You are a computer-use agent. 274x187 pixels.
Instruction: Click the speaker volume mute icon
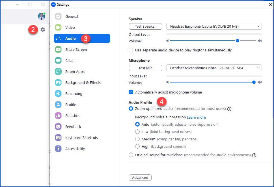pyautogui.click(x=167, y=41)
